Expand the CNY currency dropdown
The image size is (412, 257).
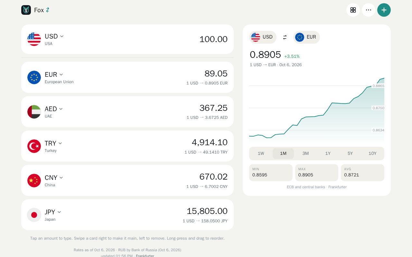54,178
